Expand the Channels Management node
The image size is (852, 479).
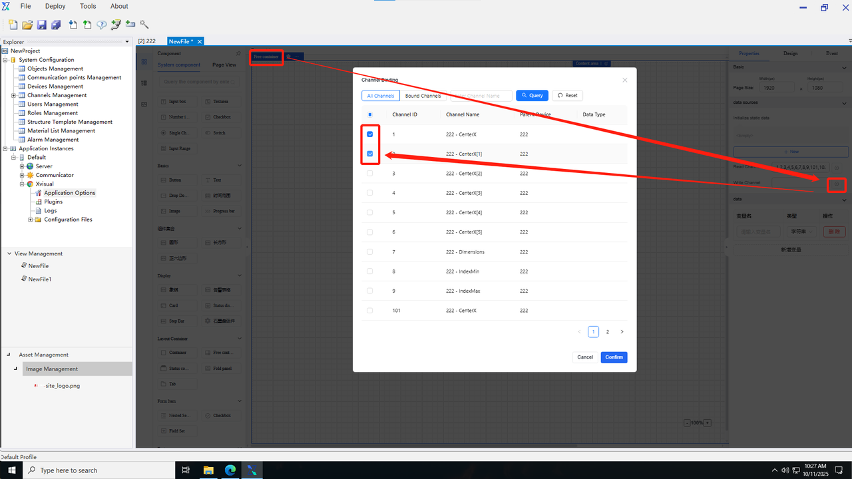point(13,95)
